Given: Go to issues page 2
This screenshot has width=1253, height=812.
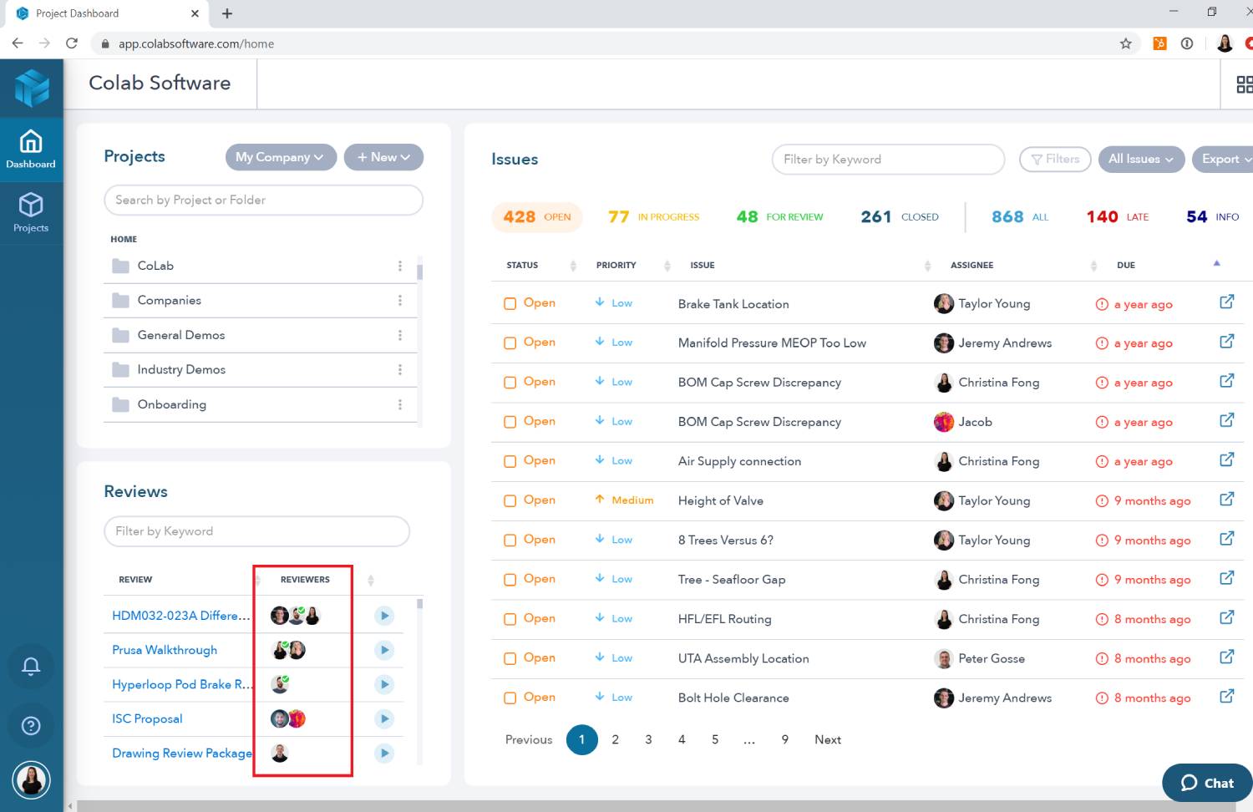Looking at the screenshot, I should 615,739.
